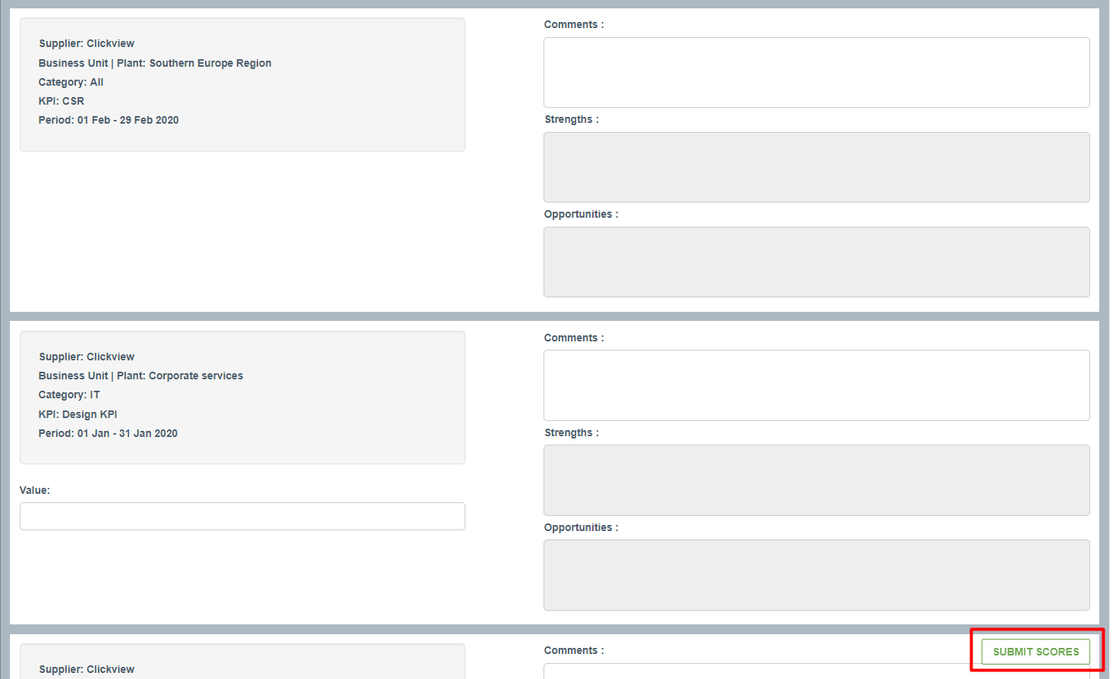Click the 'Value:' label
Image resolution: width=1119 pixels, height=679 pixels.
tap(35, 490)
